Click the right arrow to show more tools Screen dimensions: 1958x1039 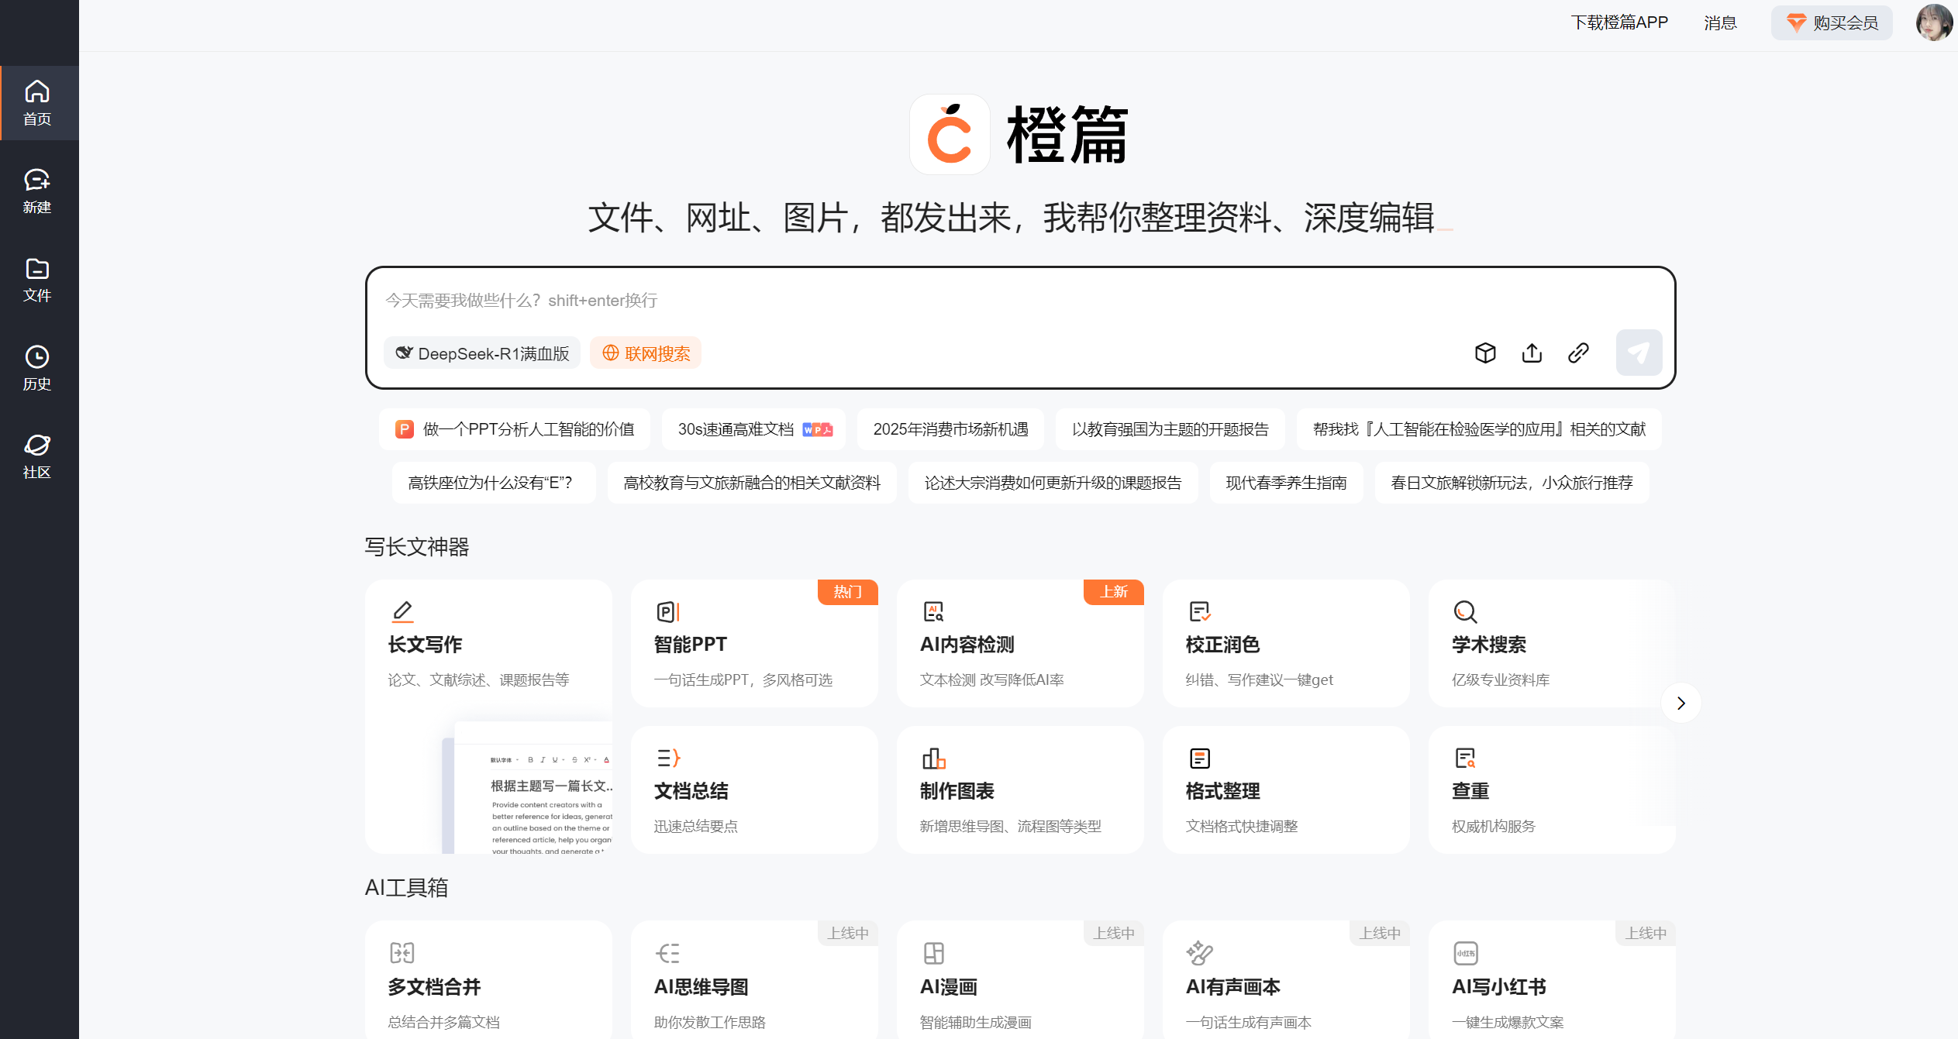click(x=1681, y=703)
